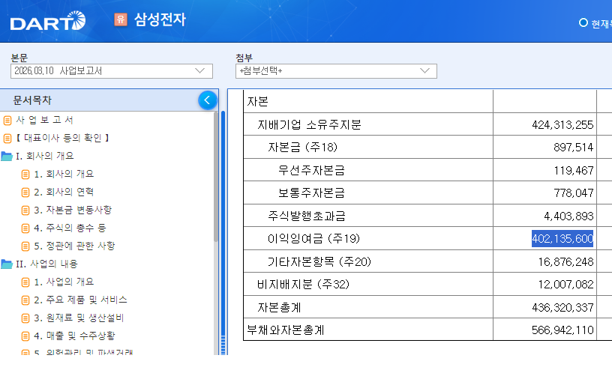612x391 pixels.
Task: Open 5. 정관에 관한 사항 entry
Action: tap(74, 246)
